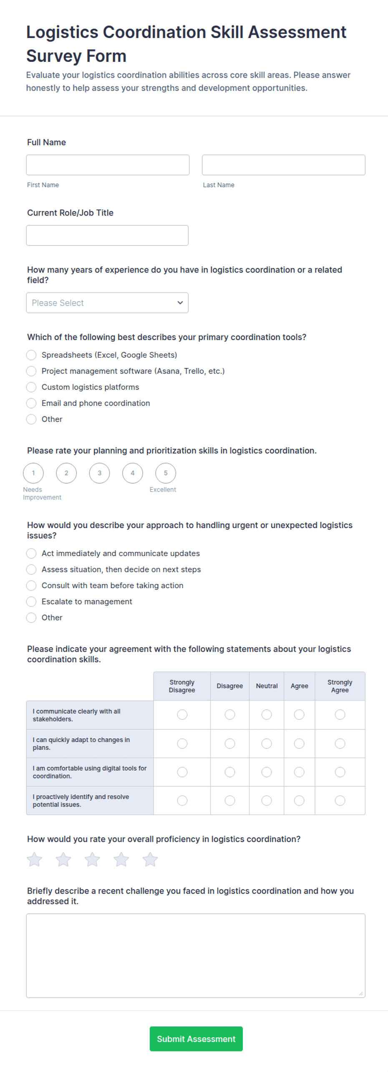
Task: Submit the assessment with the green button
Action: tap(196, 1038)
